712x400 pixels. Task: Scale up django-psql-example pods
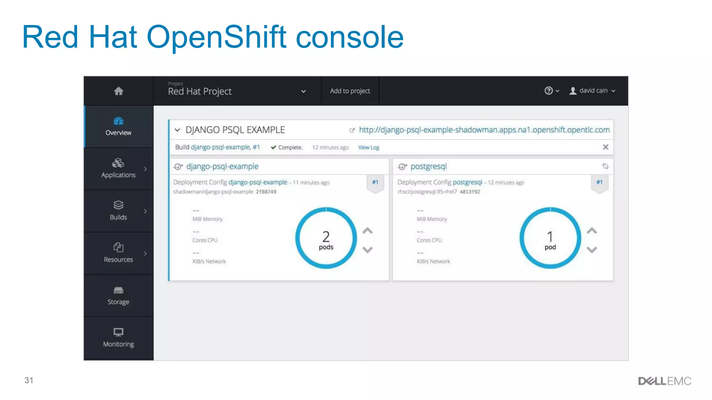367,231
